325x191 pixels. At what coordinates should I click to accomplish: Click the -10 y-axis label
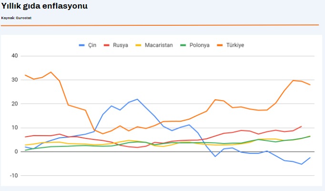(14, 175)
